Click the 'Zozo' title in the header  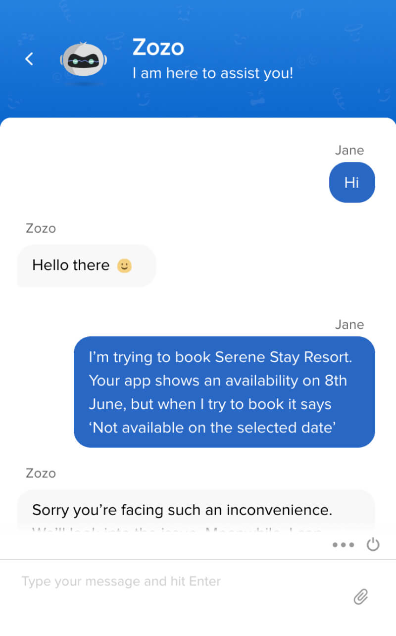(x=158, y=48)
